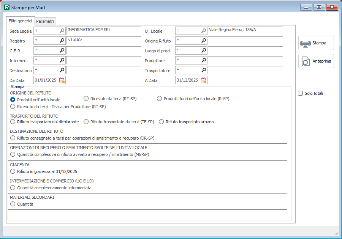Click the Stampa print button
Screen dimensions: 342x239
click(316, 43)
